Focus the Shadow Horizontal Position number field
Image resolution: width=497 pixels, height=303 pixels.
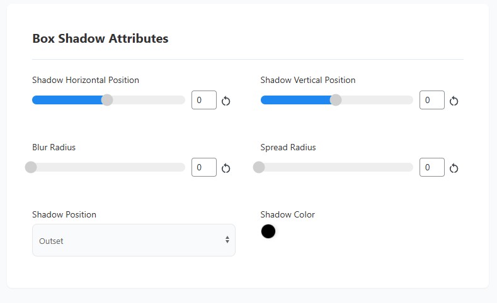pyautogui.click(x=204, y=100)
